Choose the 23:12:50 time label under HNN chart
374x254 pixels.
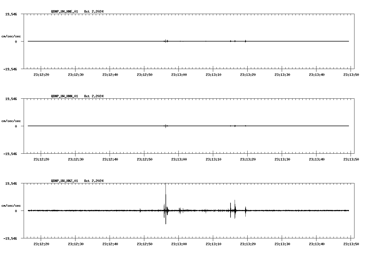(x=145, y=159)
